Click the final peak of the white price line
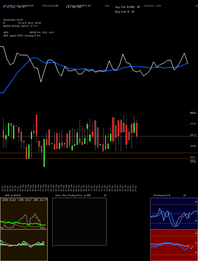The width and height of the screenshot is (198, 261). coord(184,53)
